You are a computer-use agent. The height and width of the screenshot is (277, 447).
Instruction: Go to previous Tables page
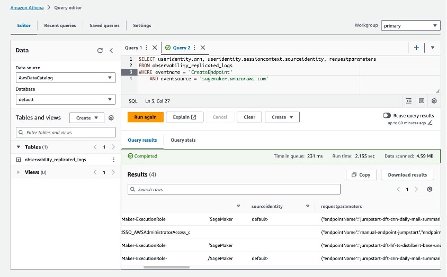click(x=95, y=147)
